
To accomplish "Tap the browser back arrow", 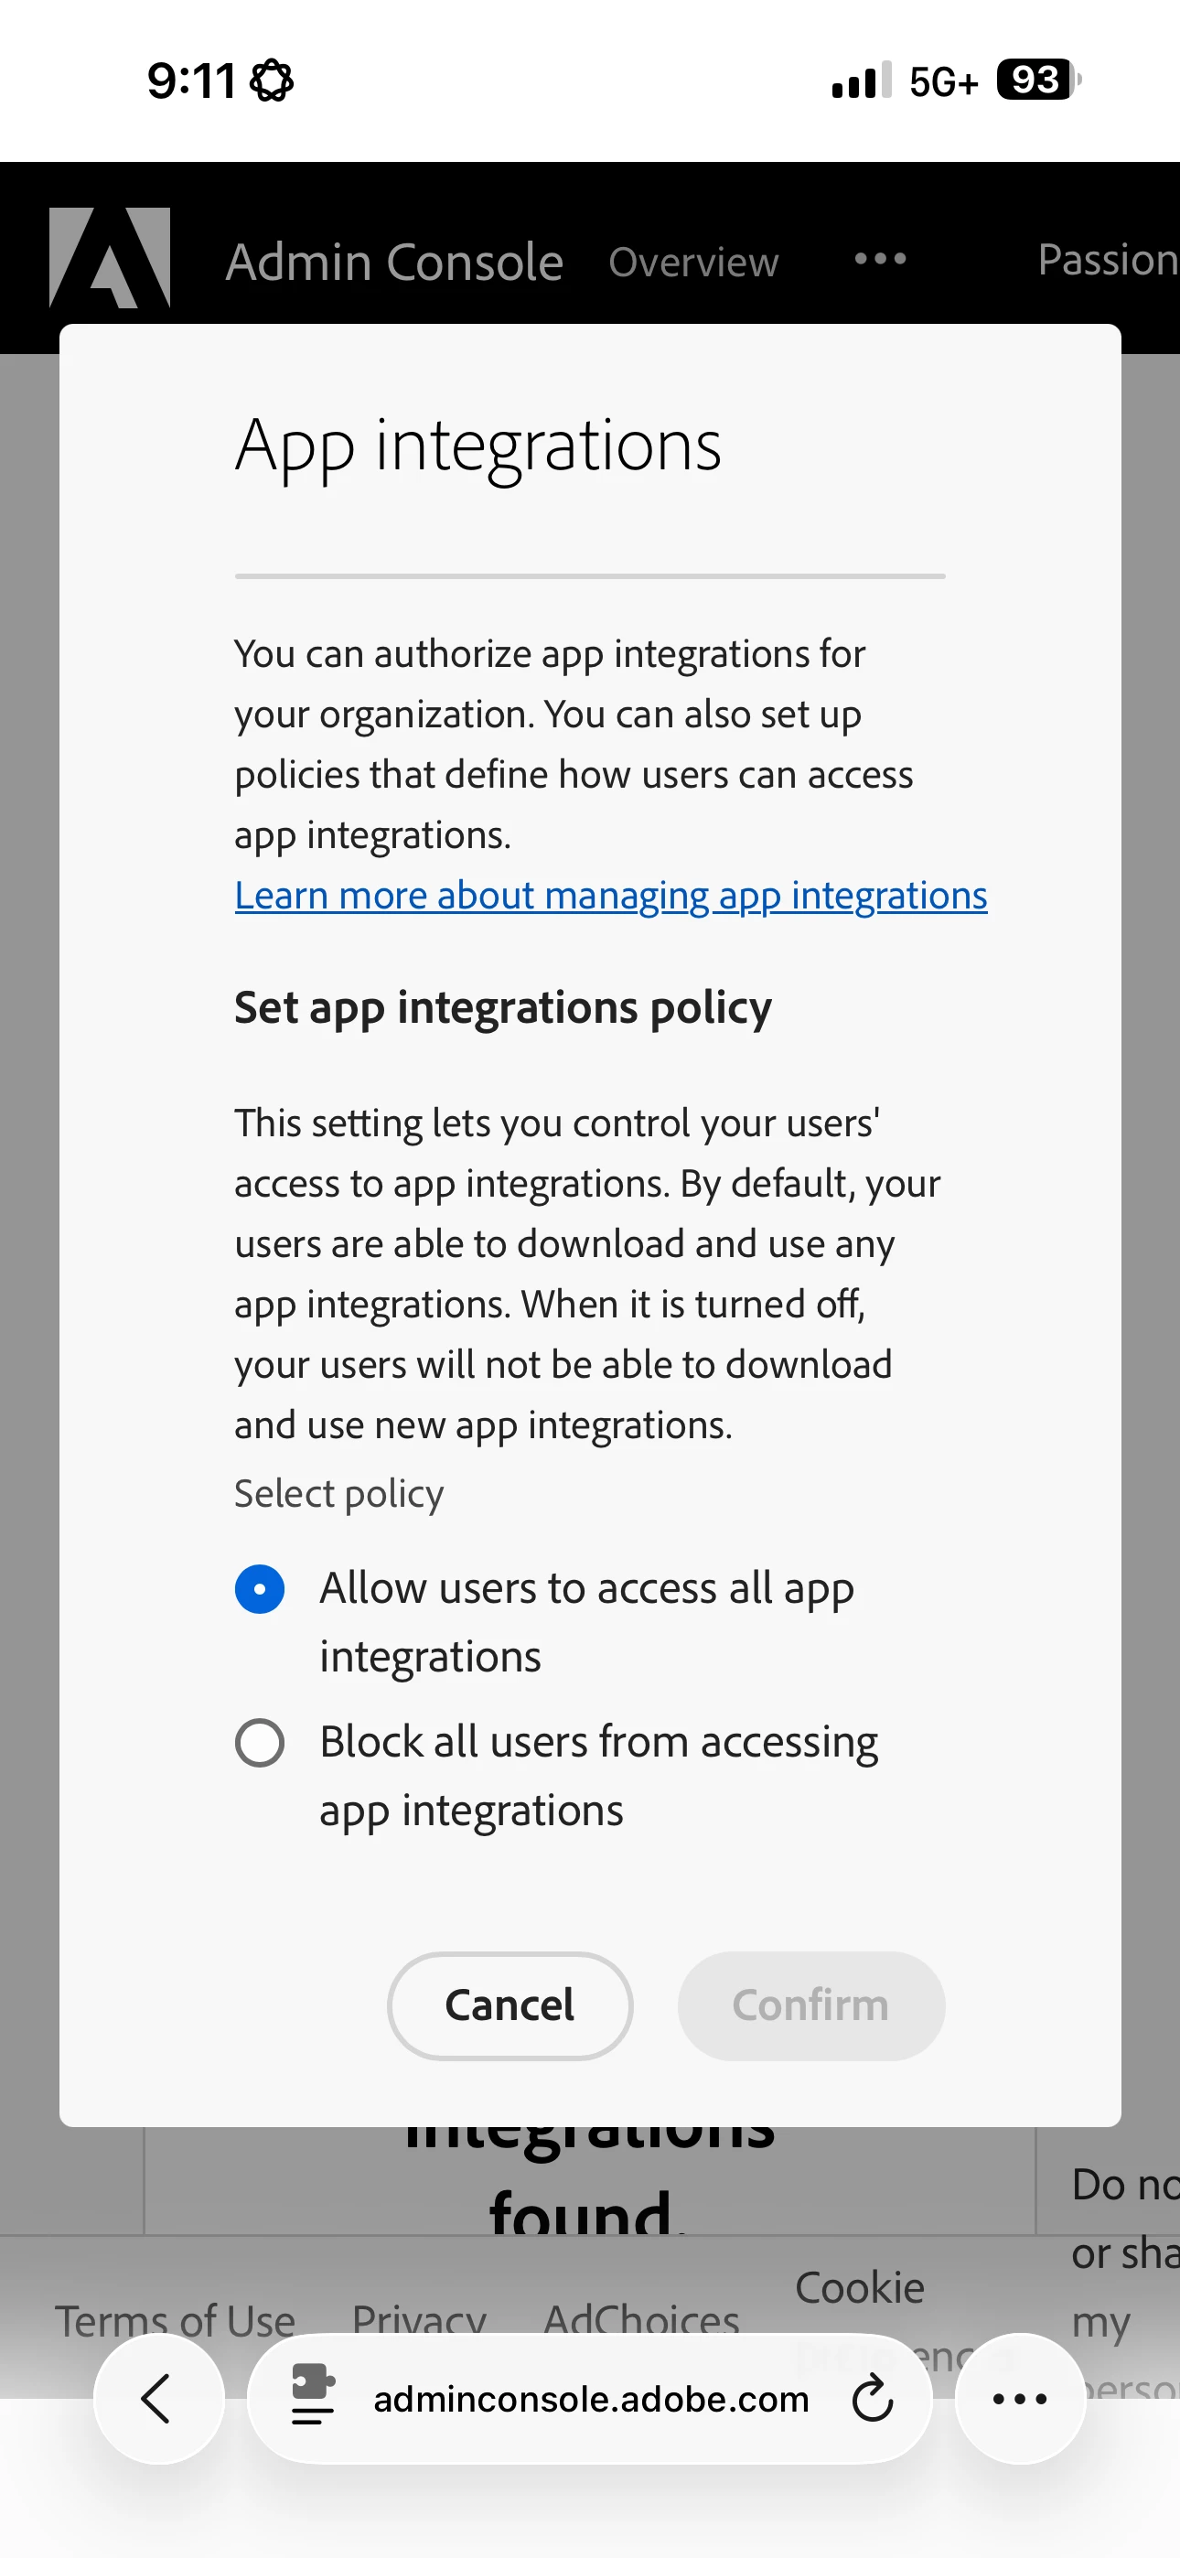I will (158, 2399).
